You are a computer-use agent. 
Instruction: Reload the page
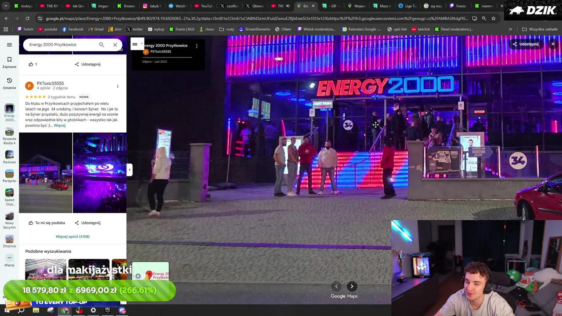tap(27, 18)
